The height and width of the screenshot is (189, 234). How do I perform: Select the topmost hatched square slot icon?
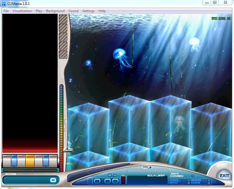tap(63, 19)
